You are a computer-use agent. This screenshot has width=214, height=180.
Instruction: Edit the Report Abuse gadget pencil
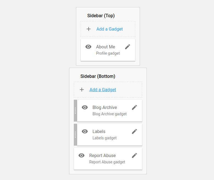click(134, 155)
